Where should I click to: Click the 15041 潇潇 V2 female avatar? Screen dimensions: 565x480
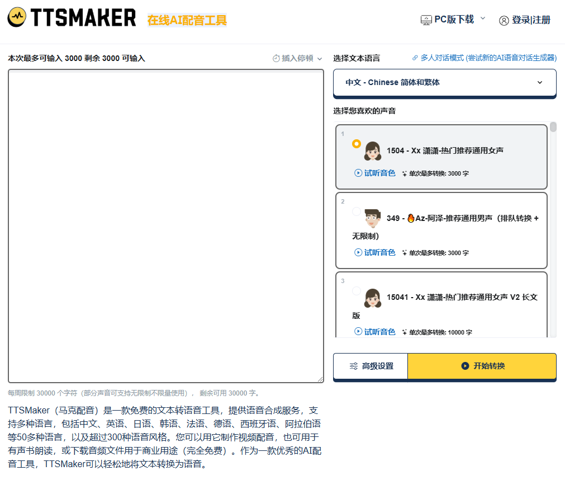tap(373, 298)
